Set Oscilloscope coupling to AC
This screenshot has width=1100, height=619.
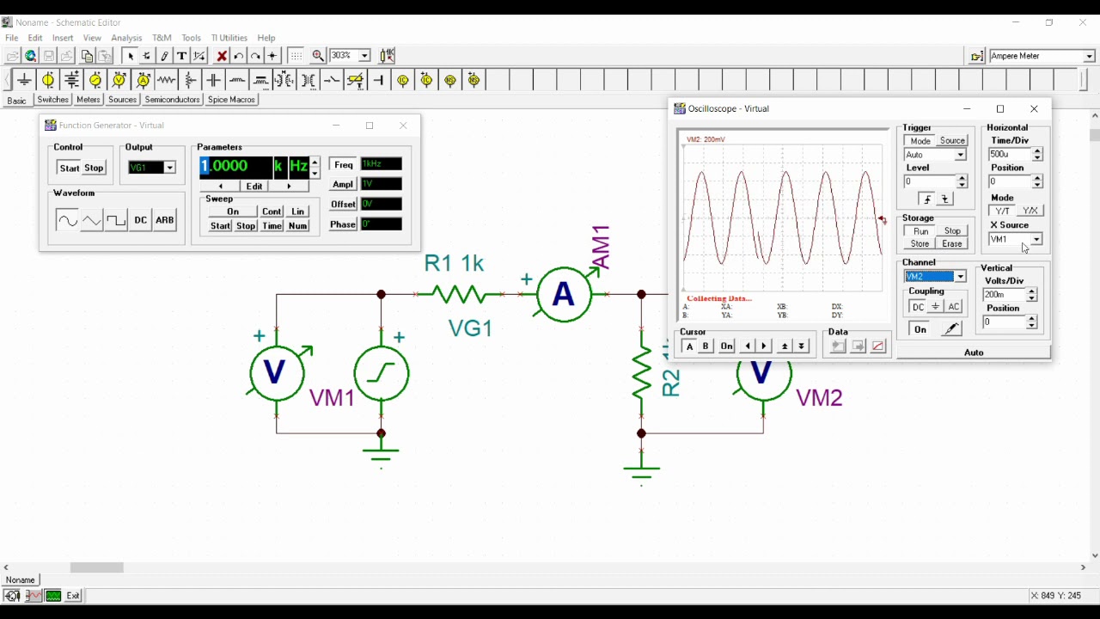coord(954,307)
